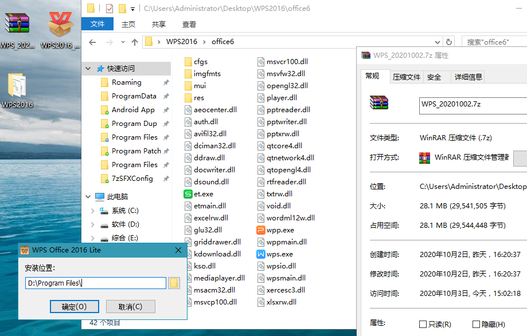Image resolution: width=527 pixels, height=336 pixels.
Task: Click chevron after WPS2016 in breadcrumb
Action: 204,42
